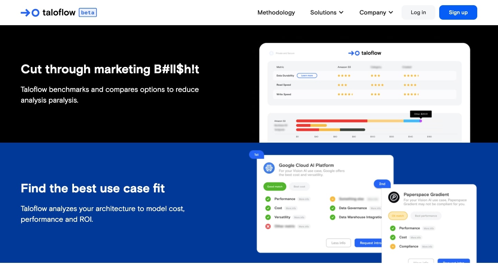
Task: Click orange minus icon beside Compliance
Action: click(x=393, y=247)
